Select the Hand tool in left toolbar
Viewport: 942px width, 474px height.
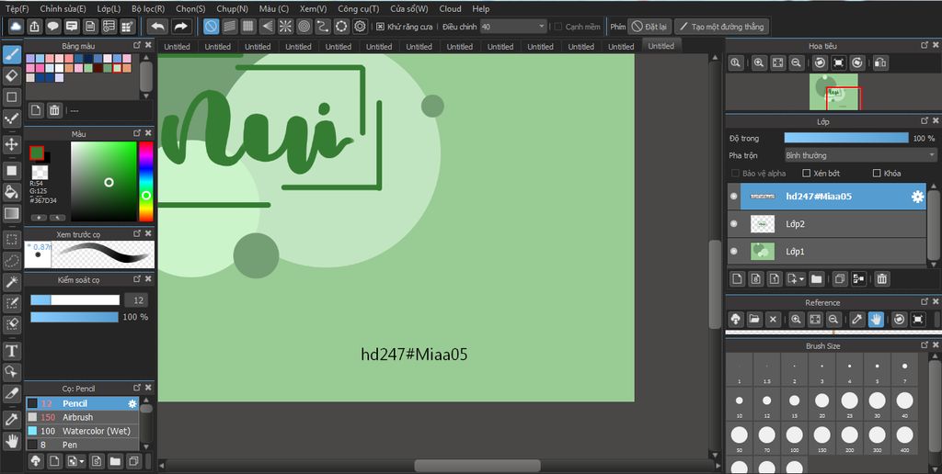[x=11, y=442]
